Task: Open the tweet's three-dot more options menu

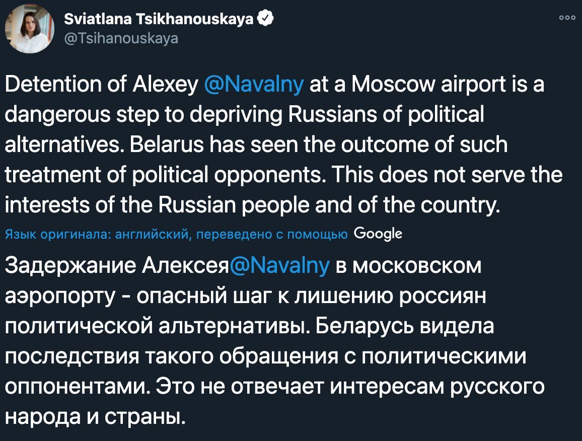Action: [x=567, y=18]
